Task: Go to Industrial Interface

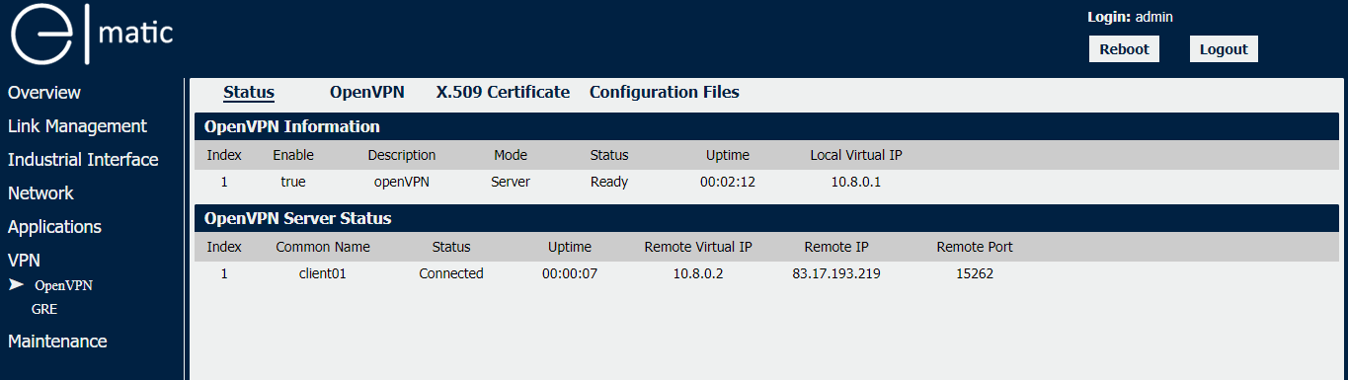Action: (x=83, y=160)
